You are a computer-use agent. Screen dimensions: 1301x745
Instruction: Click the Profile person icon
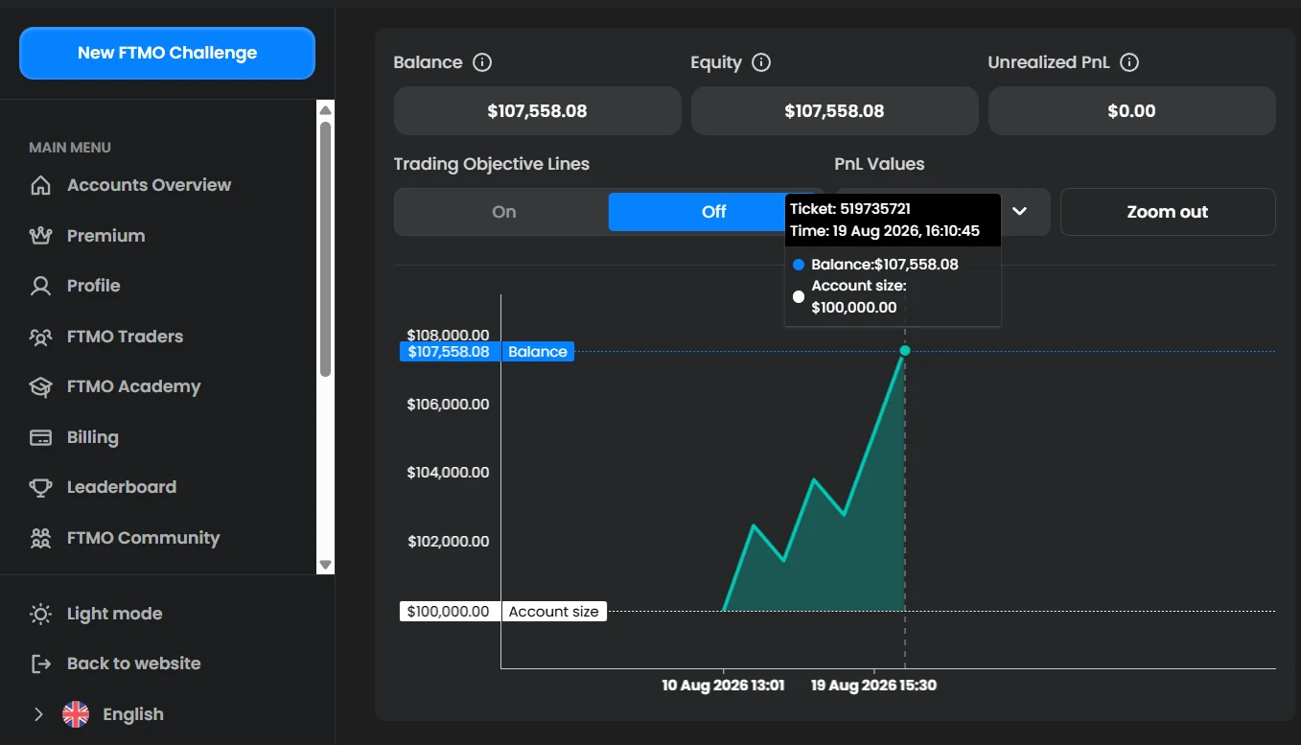[40, 286]
